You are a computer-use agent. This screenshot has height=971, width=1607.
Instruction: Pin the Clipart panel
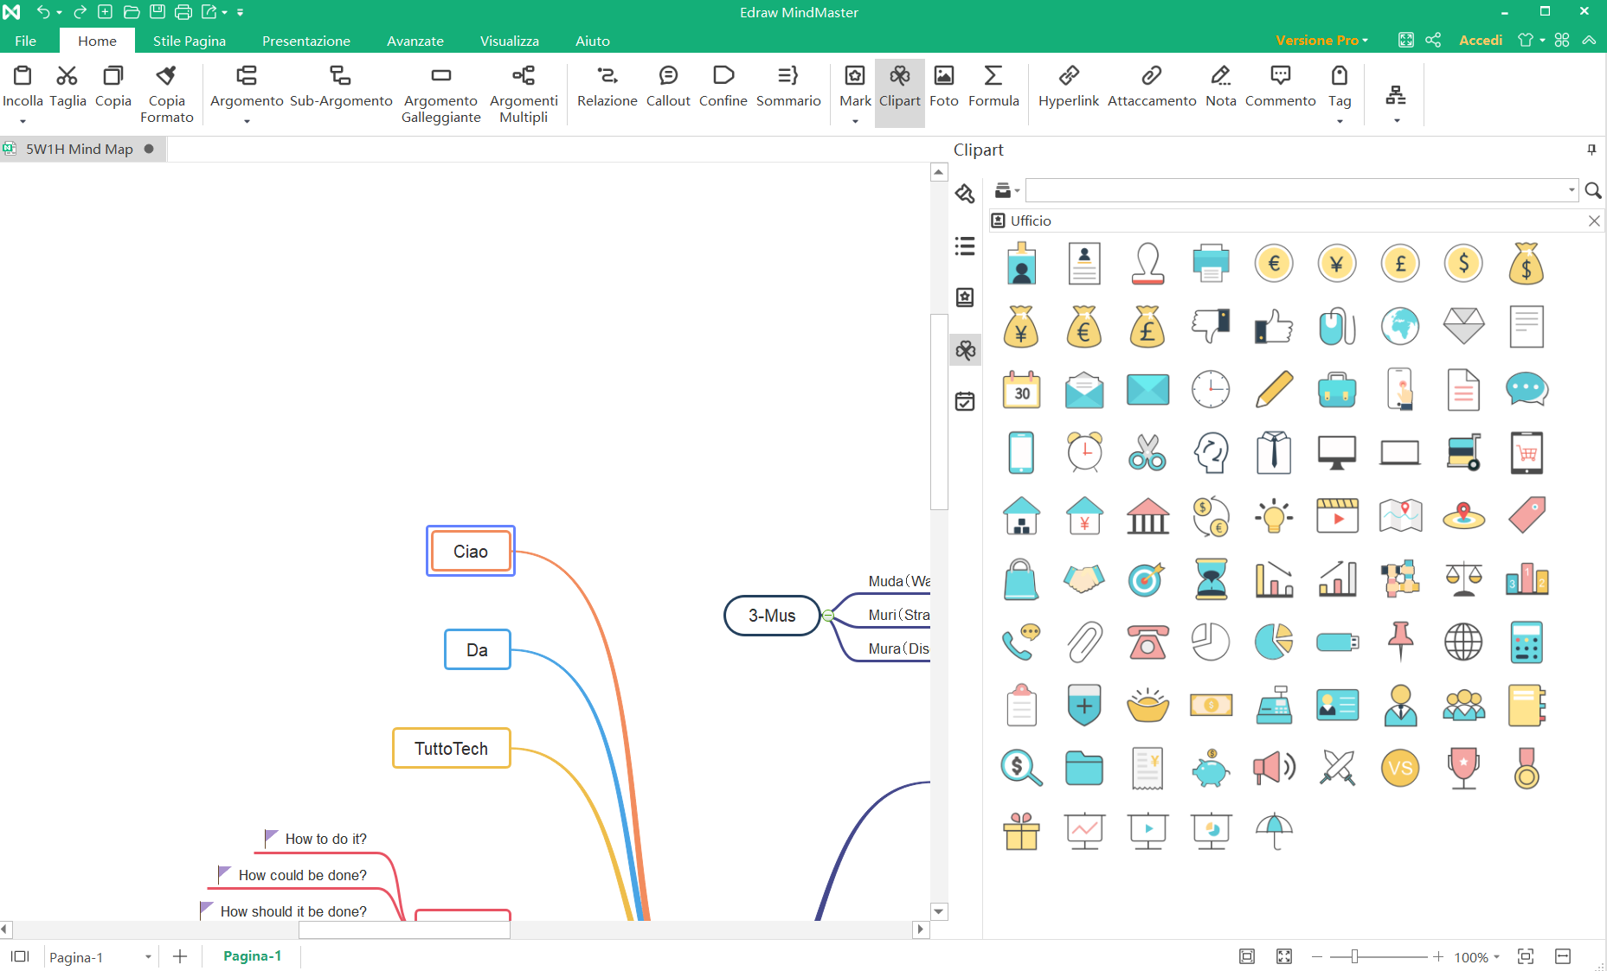pyautogui.click(x=1591, y=150)
